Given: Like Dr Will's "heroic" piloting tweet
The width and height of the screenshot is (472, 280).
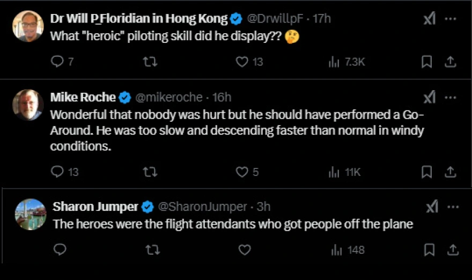Looking at the screenshot, I should tap(242, 62).
